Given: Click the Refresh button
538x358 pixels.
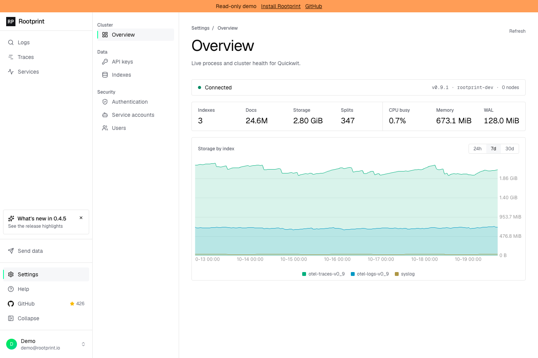Looking at the screenshot, I should click(x=517, y=31).
